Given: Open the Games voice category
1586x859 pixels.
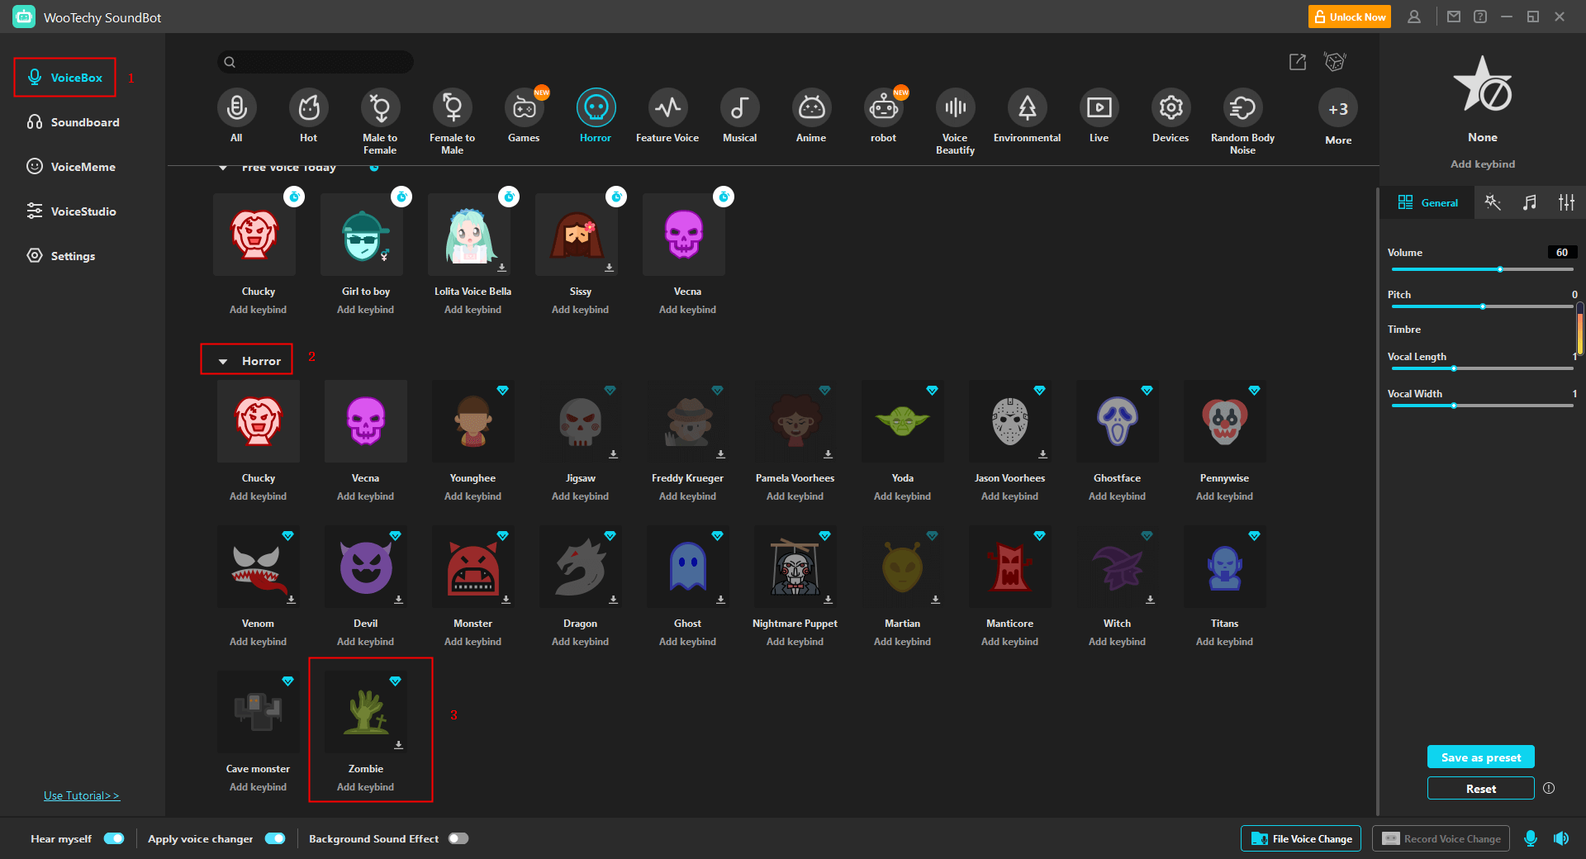Looking at the screenshot, I should 524,107.
